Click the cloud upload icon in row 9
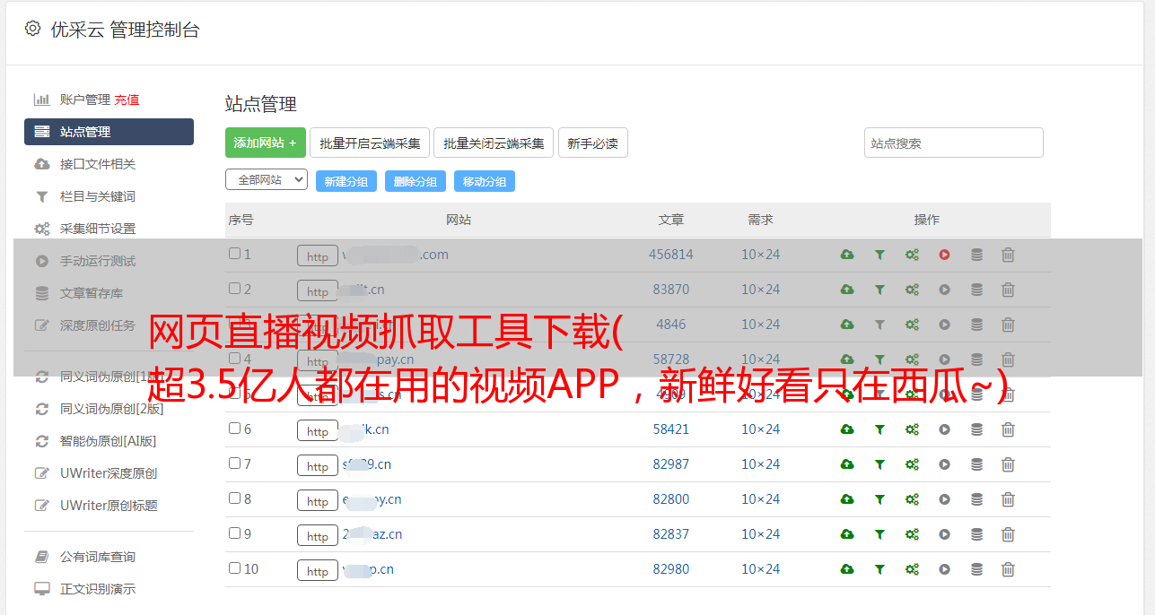 [x=847, y=534]
